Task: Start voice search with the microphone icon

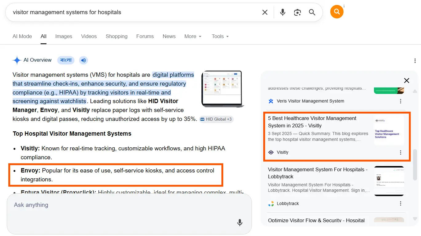Action: (x=283, y=12)
